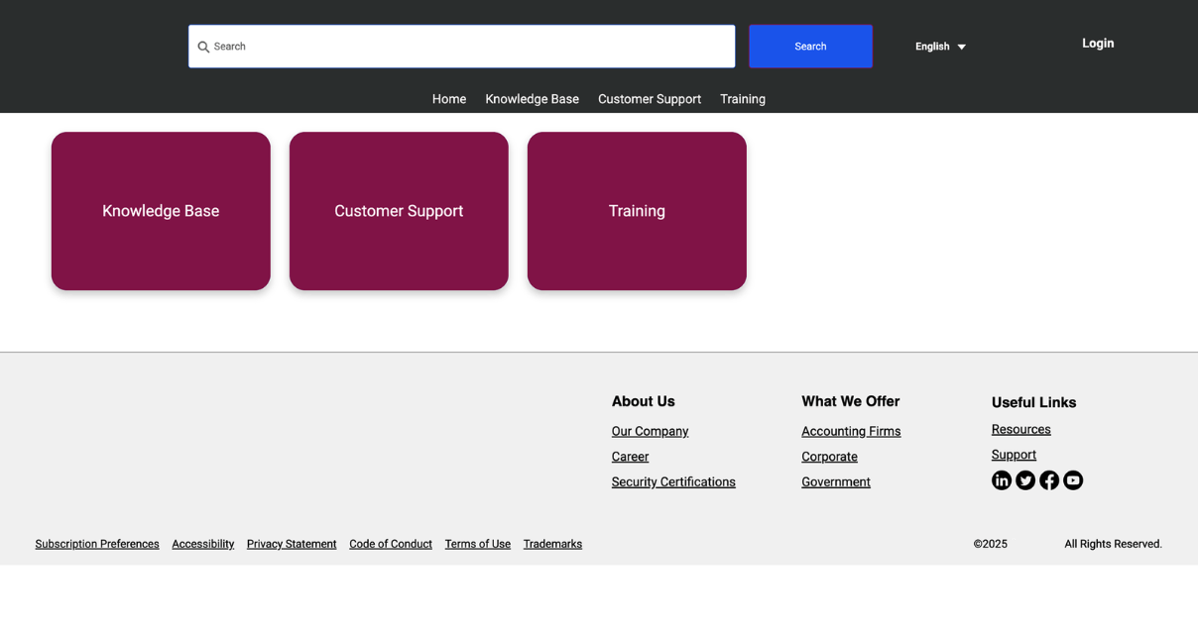
Task: Click the Useful Links heading
Action: [1033, 402]
